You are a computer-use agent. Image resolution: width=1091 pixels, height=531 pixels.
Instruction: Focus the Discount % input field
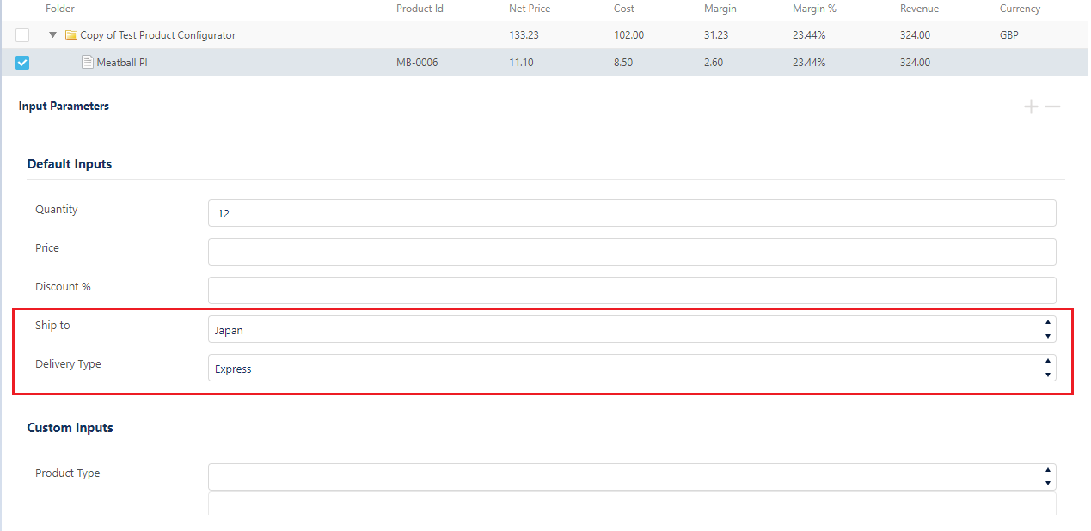pyautogui.click(x=631, y=290)
